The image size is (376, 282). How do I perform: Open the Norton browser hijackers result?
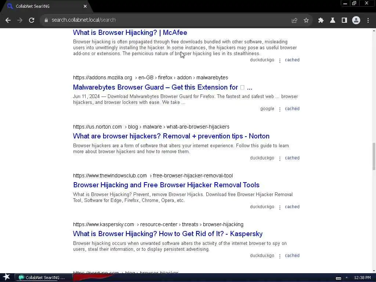tap(171, 136)
